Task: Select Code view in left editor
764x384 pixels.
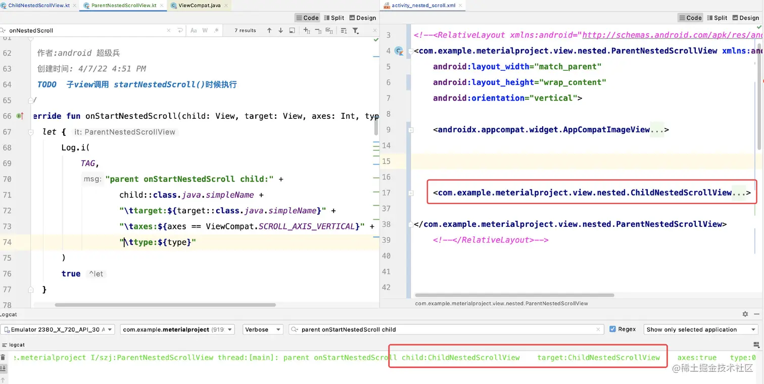Action: (307, 18)
